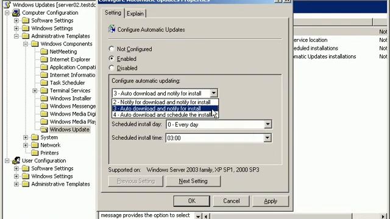Image resolution: width=390 pixels, height=219 pixels.
Task: Expand the Network tree node
Action: (x=26, y=145)
